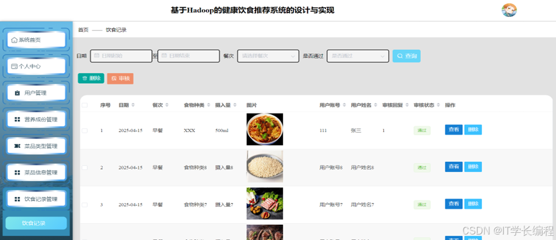The width and height of the screenshot is (556, 240).
Task: Click the 序号 column header
Action: [105, 105]
